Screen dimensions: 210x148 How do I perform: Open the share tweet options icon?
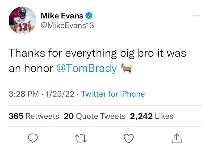click(x=177, y=138)
